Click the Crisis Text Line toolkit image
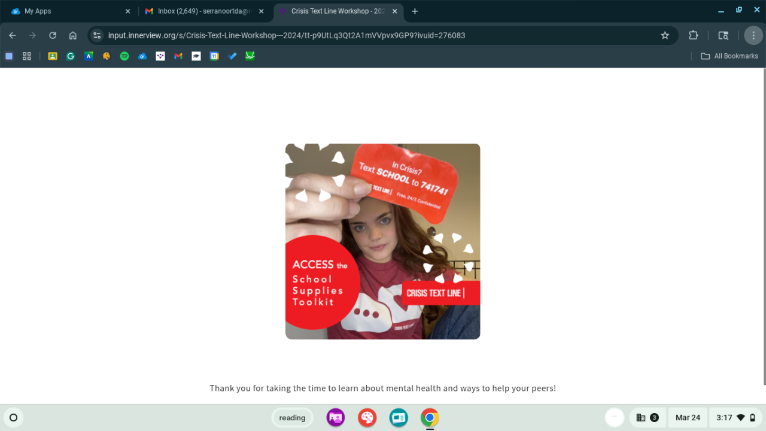 point(383,241)
